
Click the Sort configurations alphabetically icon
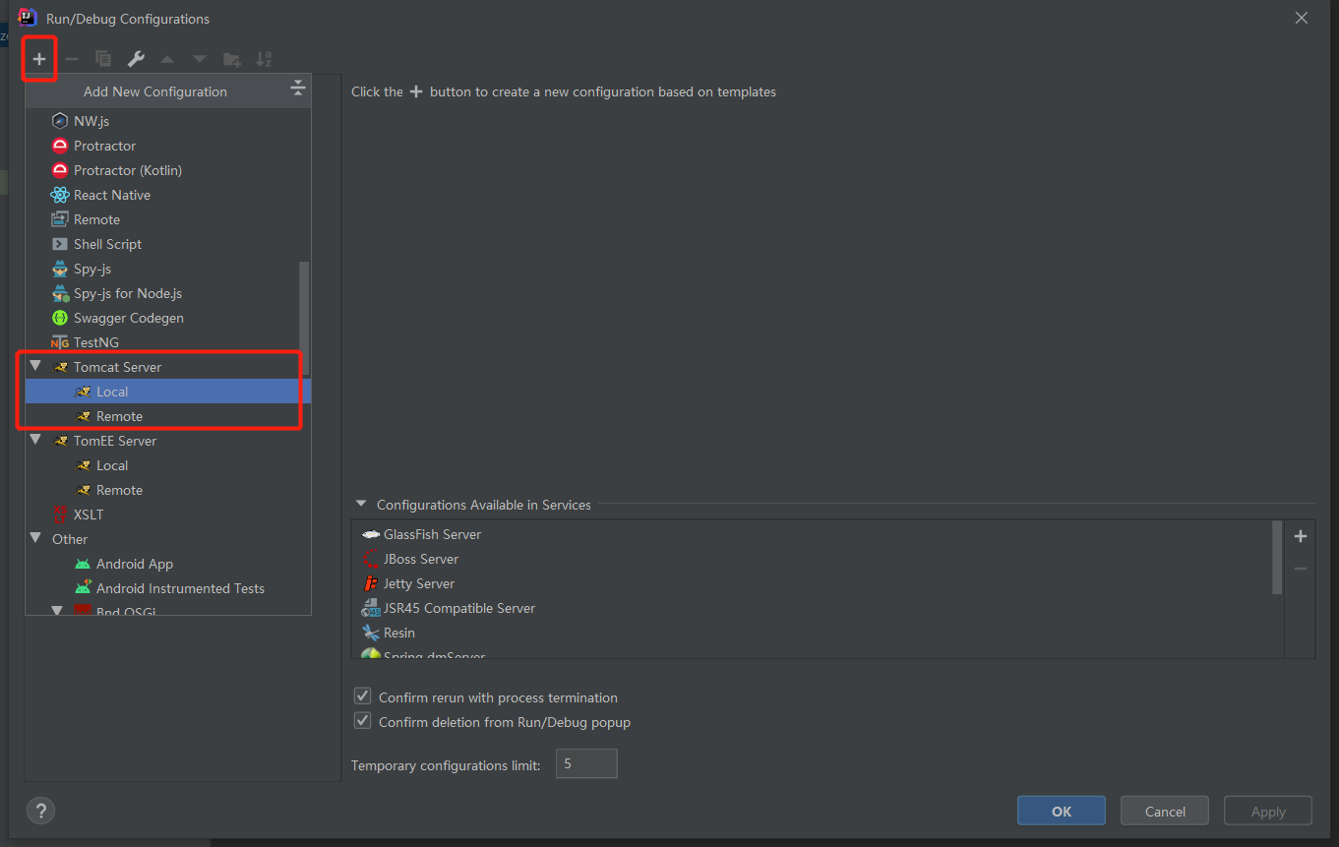(264, 59)
